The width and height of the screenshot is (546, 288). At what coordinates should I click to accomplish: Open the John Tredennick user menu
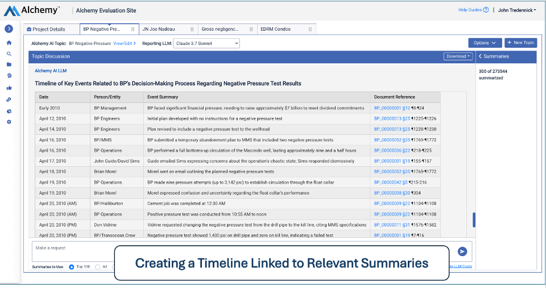[x=517, y=10]
